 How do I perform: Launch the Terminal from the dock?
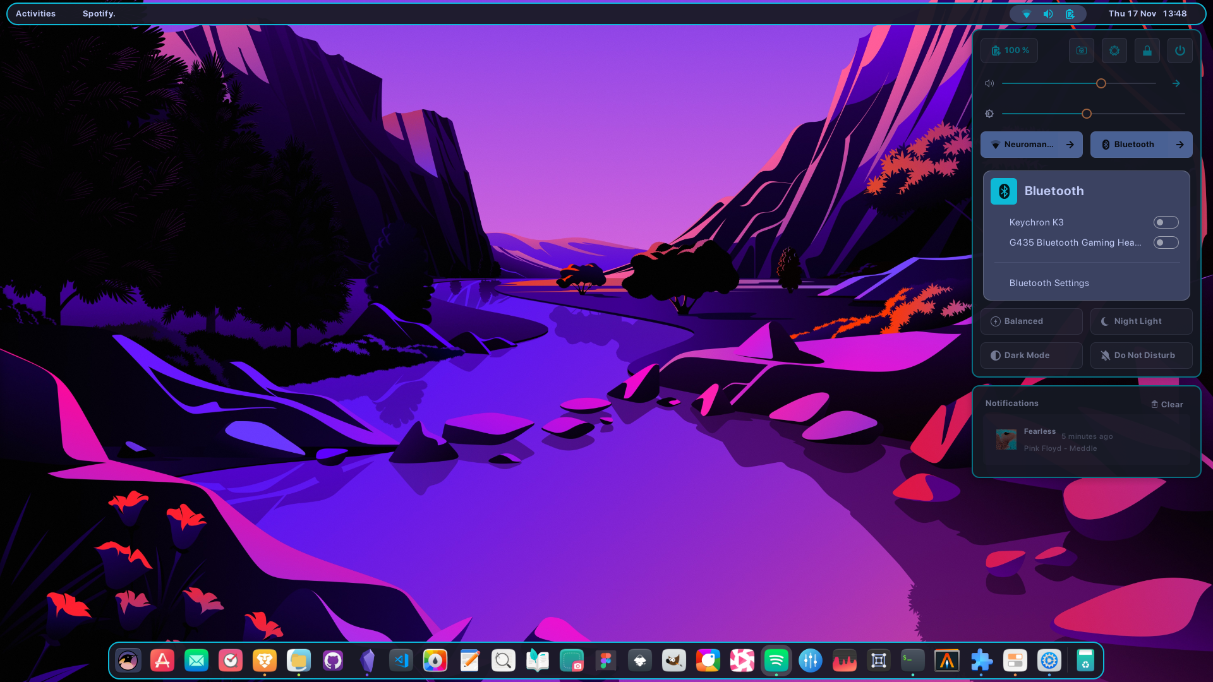(x=913, y=661)
